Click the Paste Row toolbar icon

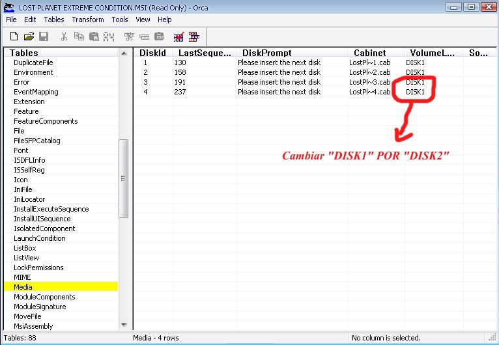(159, 36)
